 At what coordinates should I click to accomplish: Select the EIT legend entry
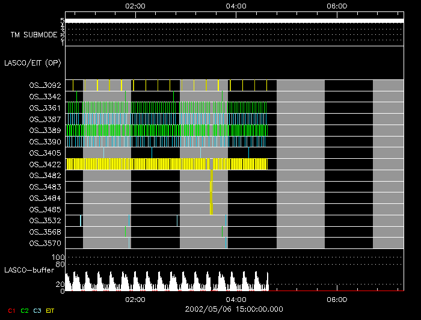tap(50, 310)
